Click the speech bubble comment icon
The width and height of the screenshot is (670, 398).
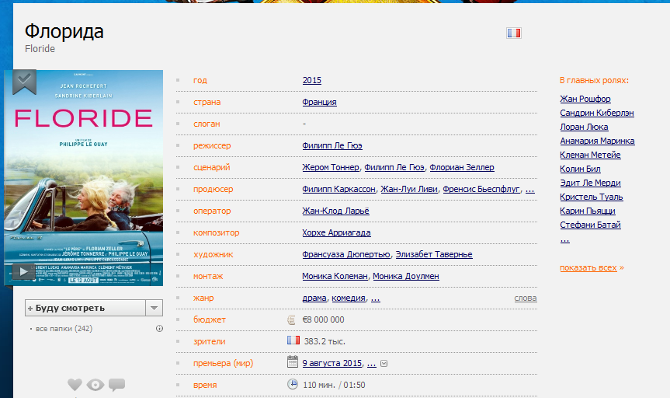(116, 385)
